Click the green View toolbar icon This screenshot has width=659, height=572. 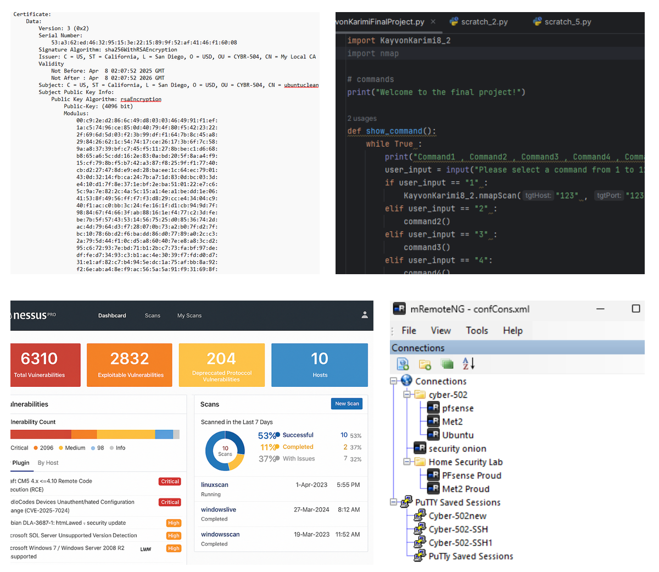[447, 364]
